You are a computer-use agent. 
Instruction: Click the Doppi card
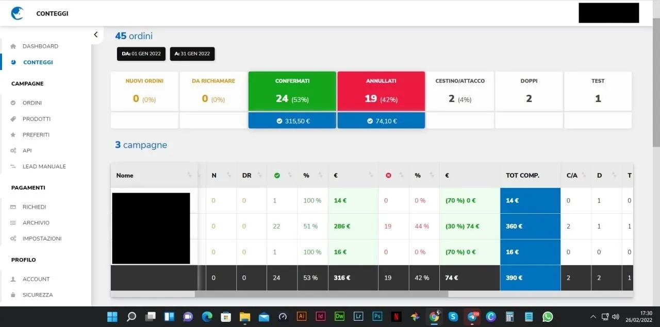(529, 91)
